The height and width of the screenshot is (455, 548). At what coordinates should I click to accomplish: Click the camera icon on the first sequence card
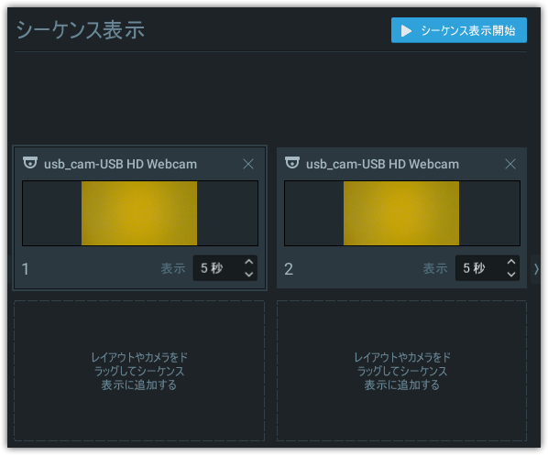tap(30, 163)
